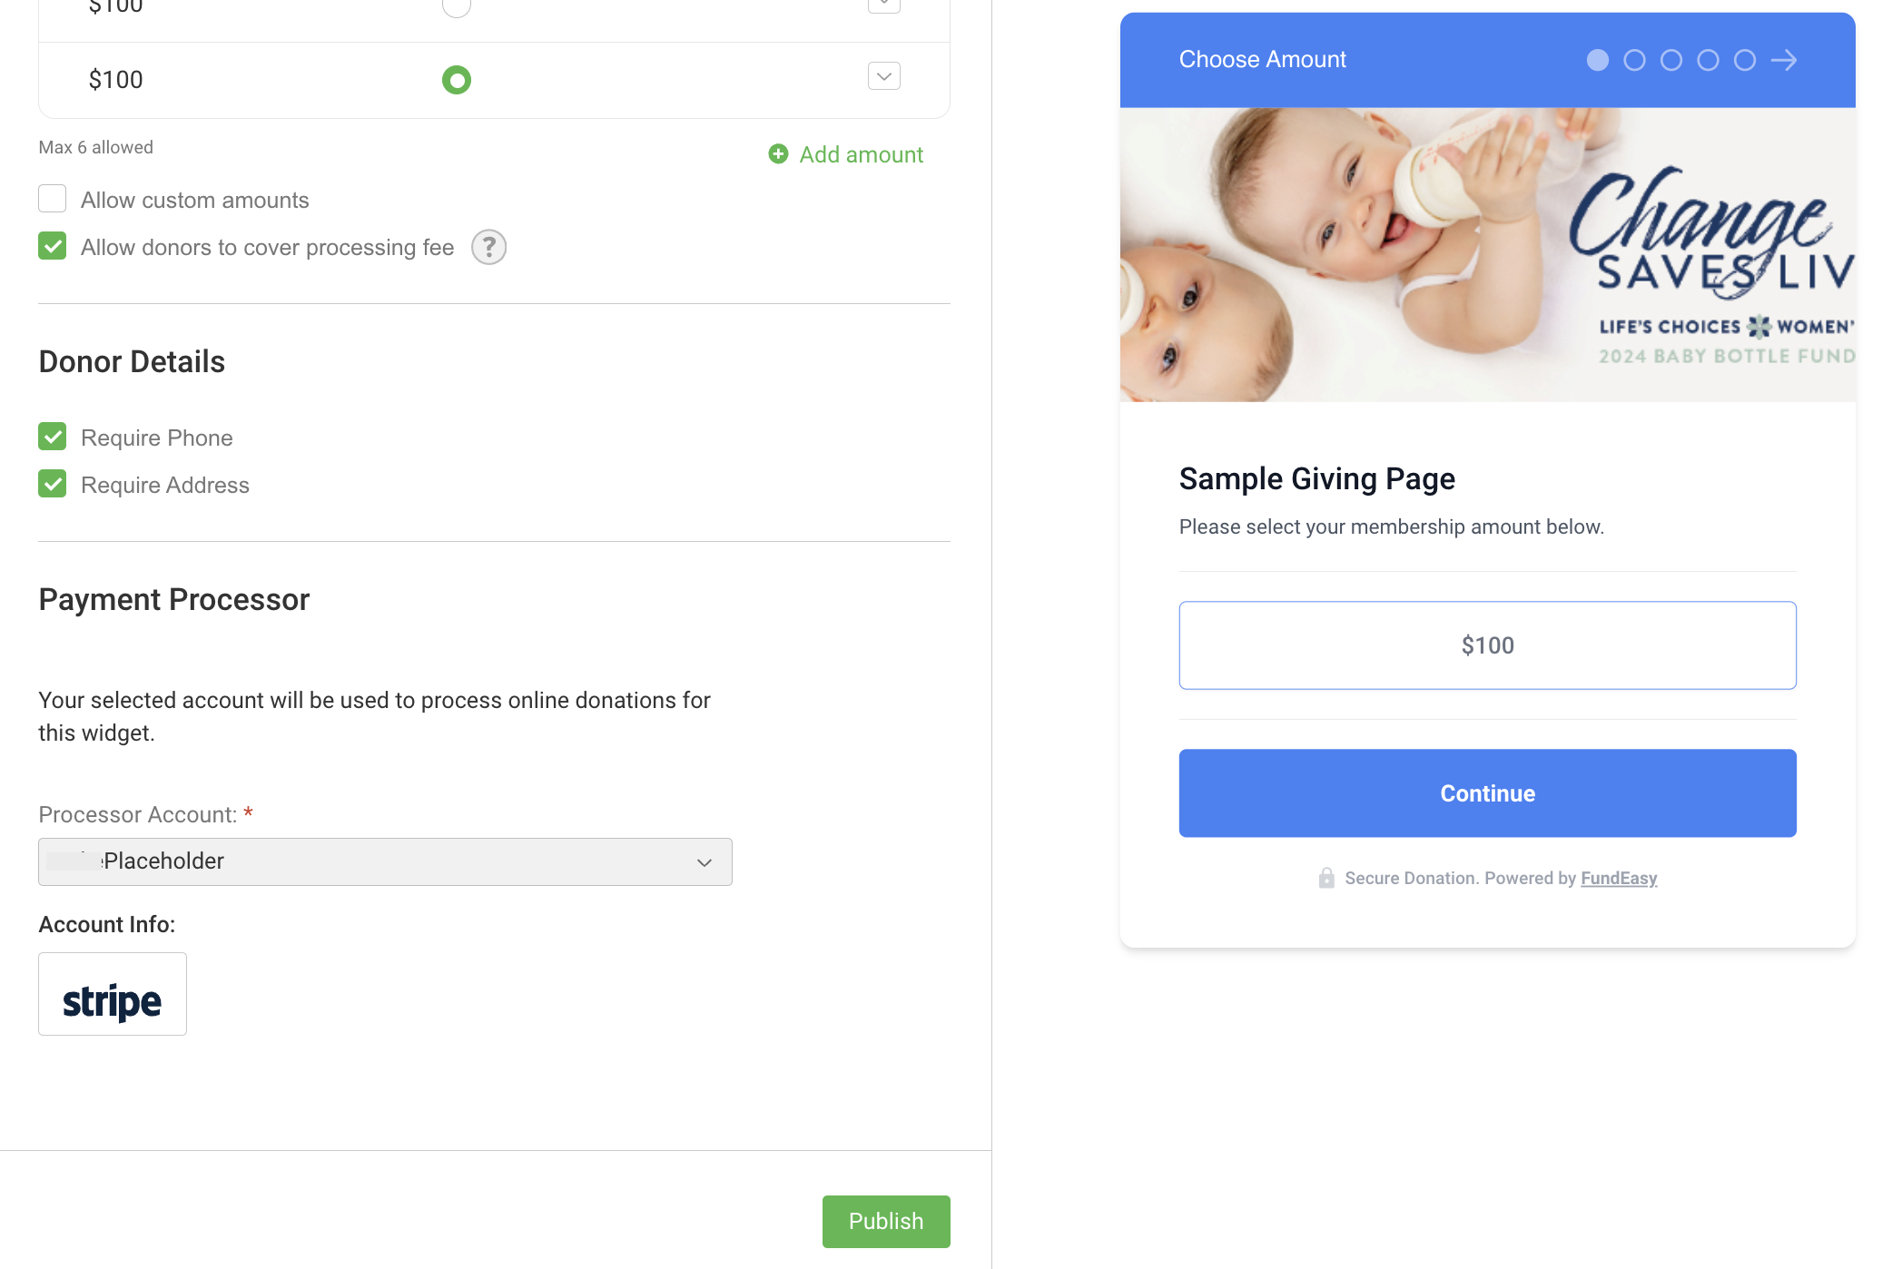Open the Processor Account dropdown
This screenshot has height=1269, width=1892.
385,861
